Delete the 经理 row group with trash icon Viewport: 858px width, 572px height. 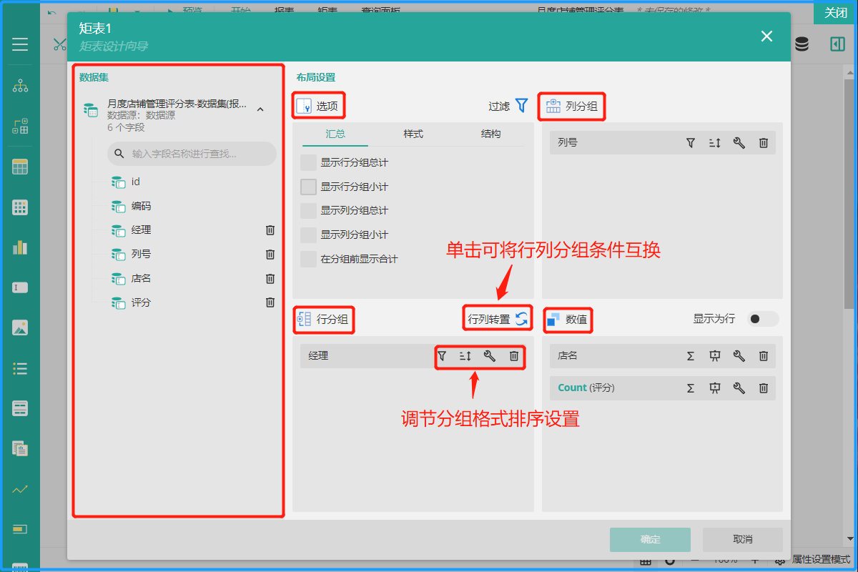[513, 356]
